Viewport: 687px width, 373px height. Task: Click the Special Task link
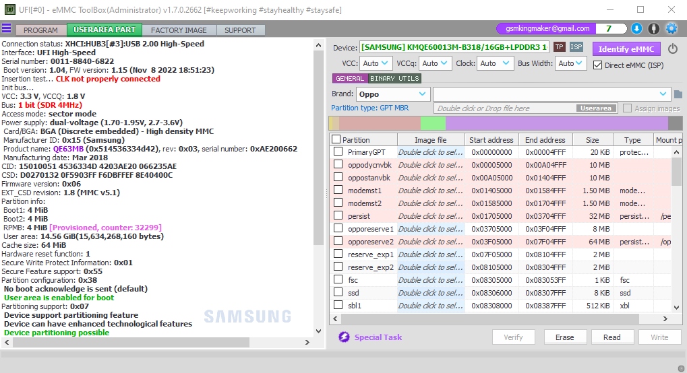coord(378,337)
